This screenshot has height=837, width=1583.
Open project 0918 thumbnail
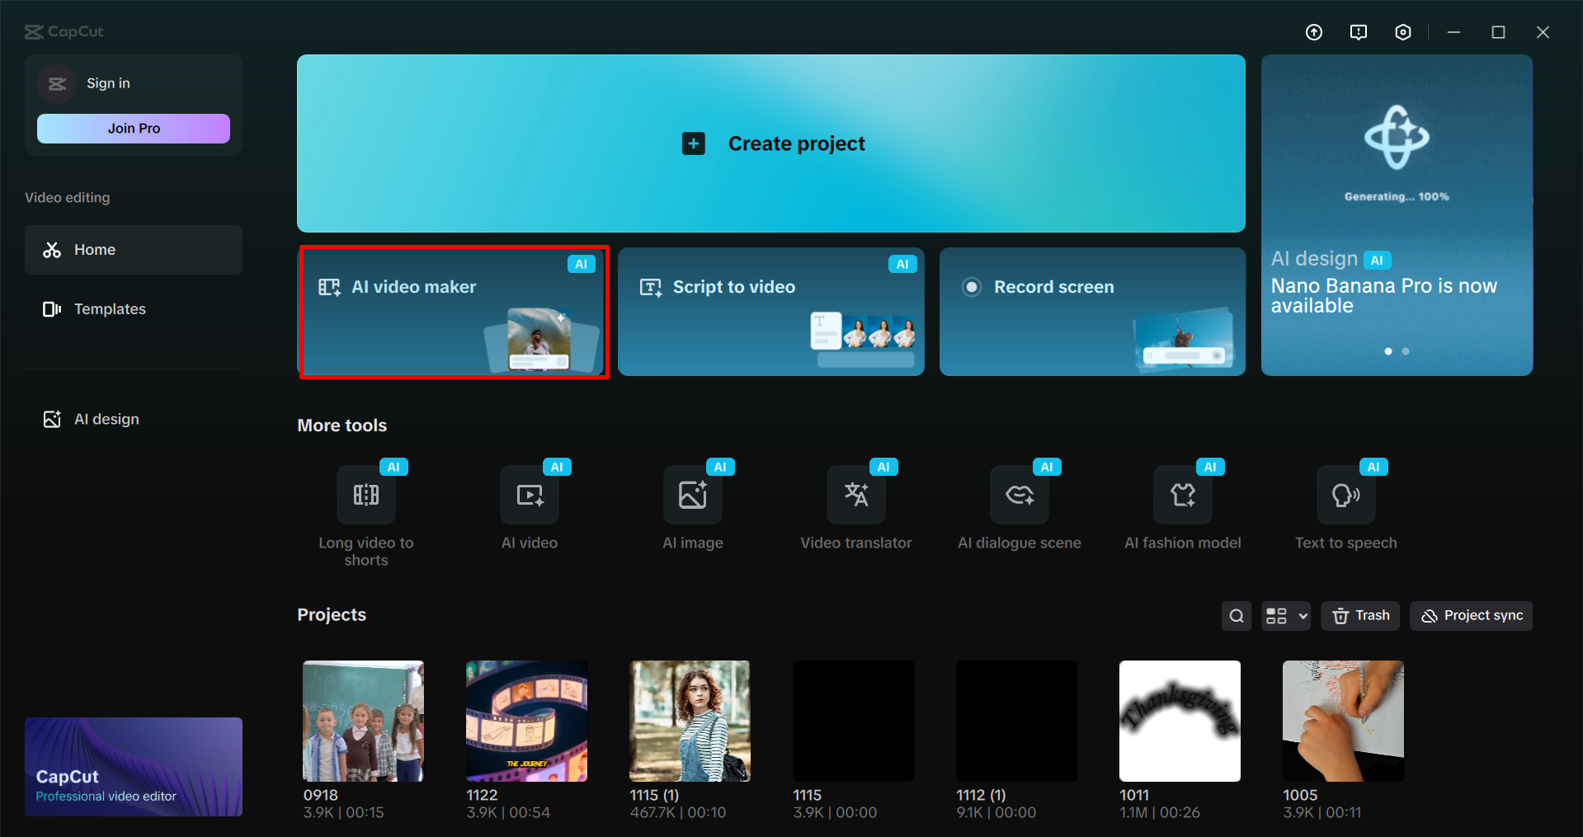click(x=363, y=721)
